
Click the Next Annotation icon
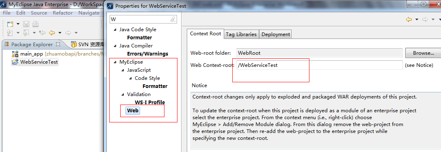pyautogui.click(x=10, y=33)
